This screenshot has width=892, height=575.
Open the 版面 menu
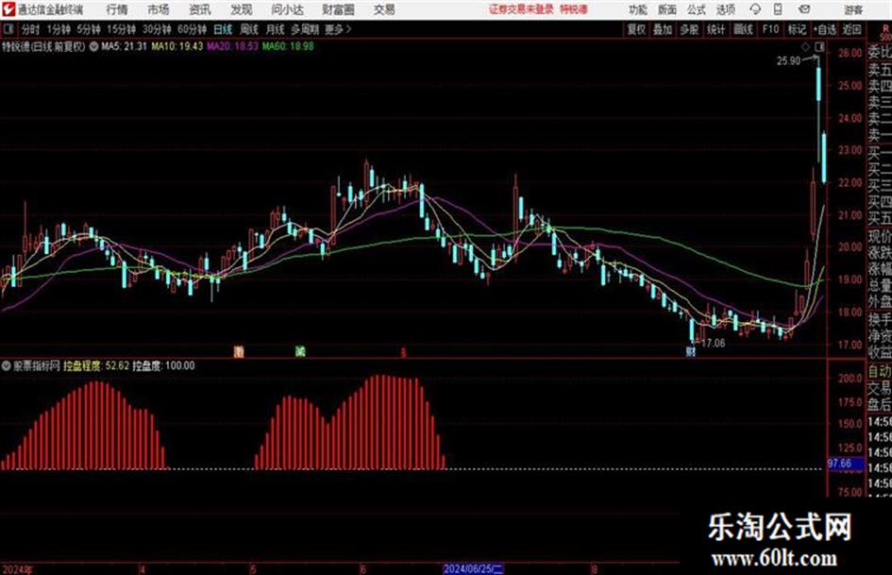pos(667,9)
